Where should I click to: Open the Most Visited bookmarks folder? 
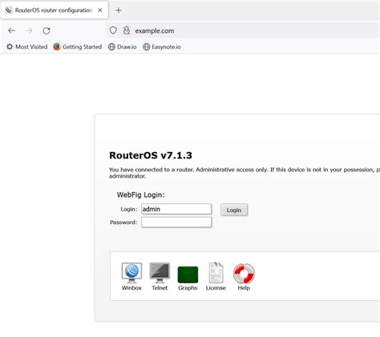click(26, 46)
